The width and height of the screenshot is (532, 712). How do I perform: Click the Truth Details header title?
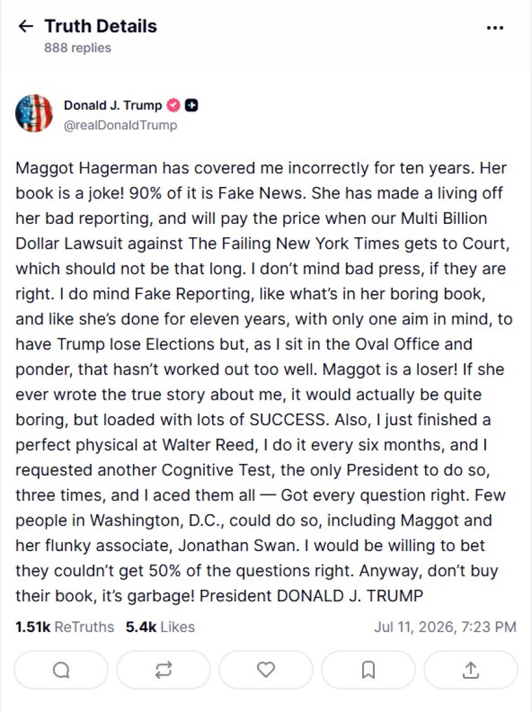(x=101, y=27)
